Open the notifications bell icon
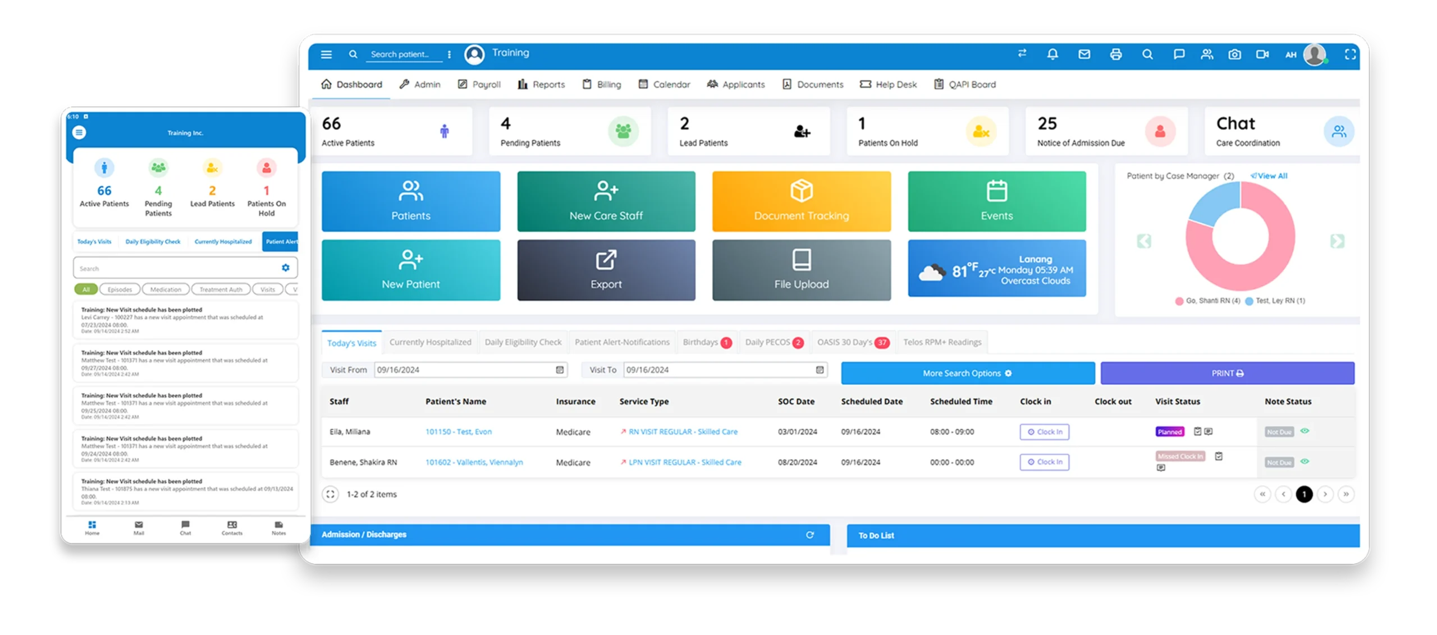 [1052, 54]
